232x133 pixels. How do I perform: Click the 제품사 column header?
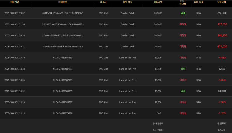click(103, 2)
